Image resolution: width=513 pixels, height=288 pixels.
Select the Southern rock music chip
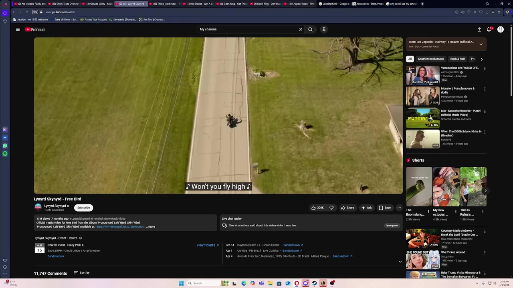click(431, 59)
